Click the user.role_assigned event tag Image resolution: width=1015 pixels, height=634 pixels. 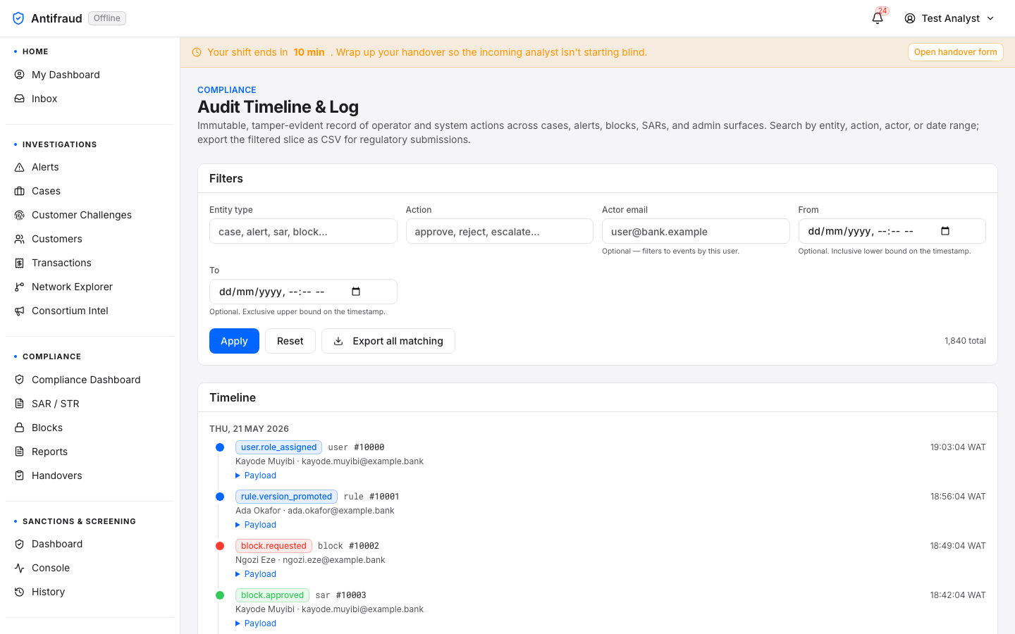point(278,447)
